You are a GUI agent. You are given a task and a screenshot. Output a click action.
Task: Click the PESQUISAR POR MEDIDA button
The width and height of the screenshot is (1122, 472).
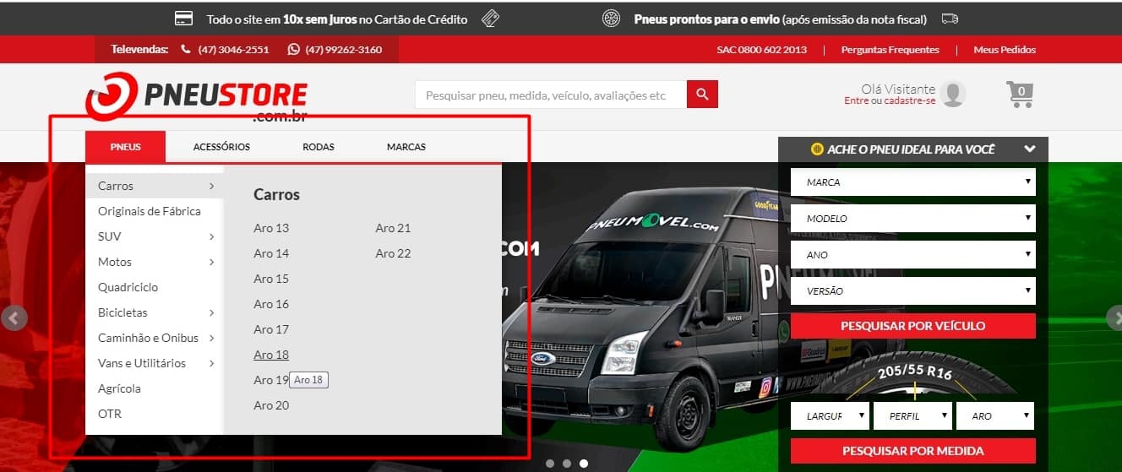click(913, 451)
